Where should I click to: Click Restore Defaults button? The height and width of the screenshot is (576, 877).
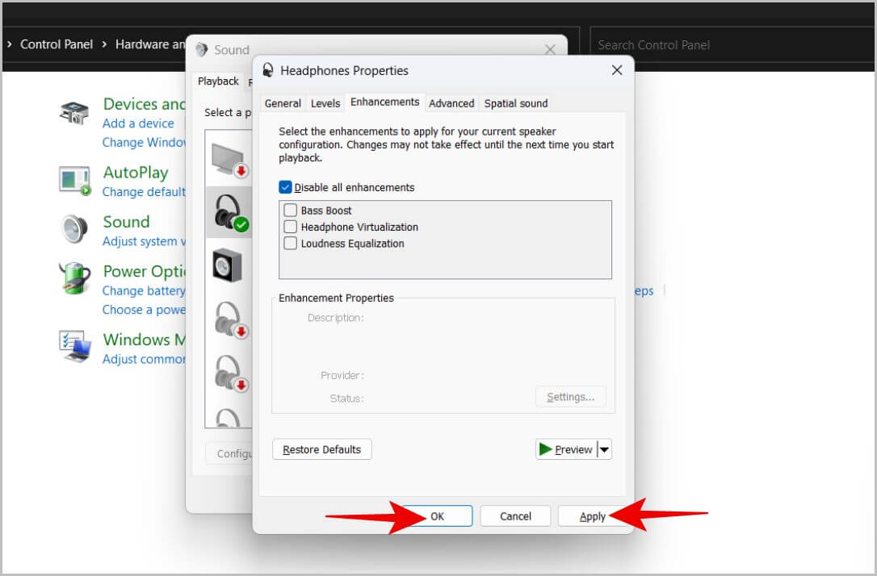[321, 449]
